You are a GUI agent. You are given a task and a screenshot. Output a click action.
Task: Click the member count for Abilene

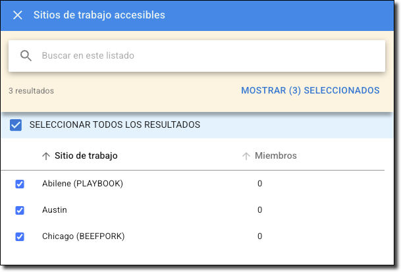tap(260, 184)
